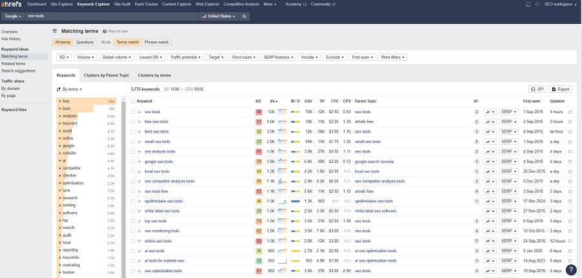Open the seo competitor analysis tools keyword link

coord(169,182)
